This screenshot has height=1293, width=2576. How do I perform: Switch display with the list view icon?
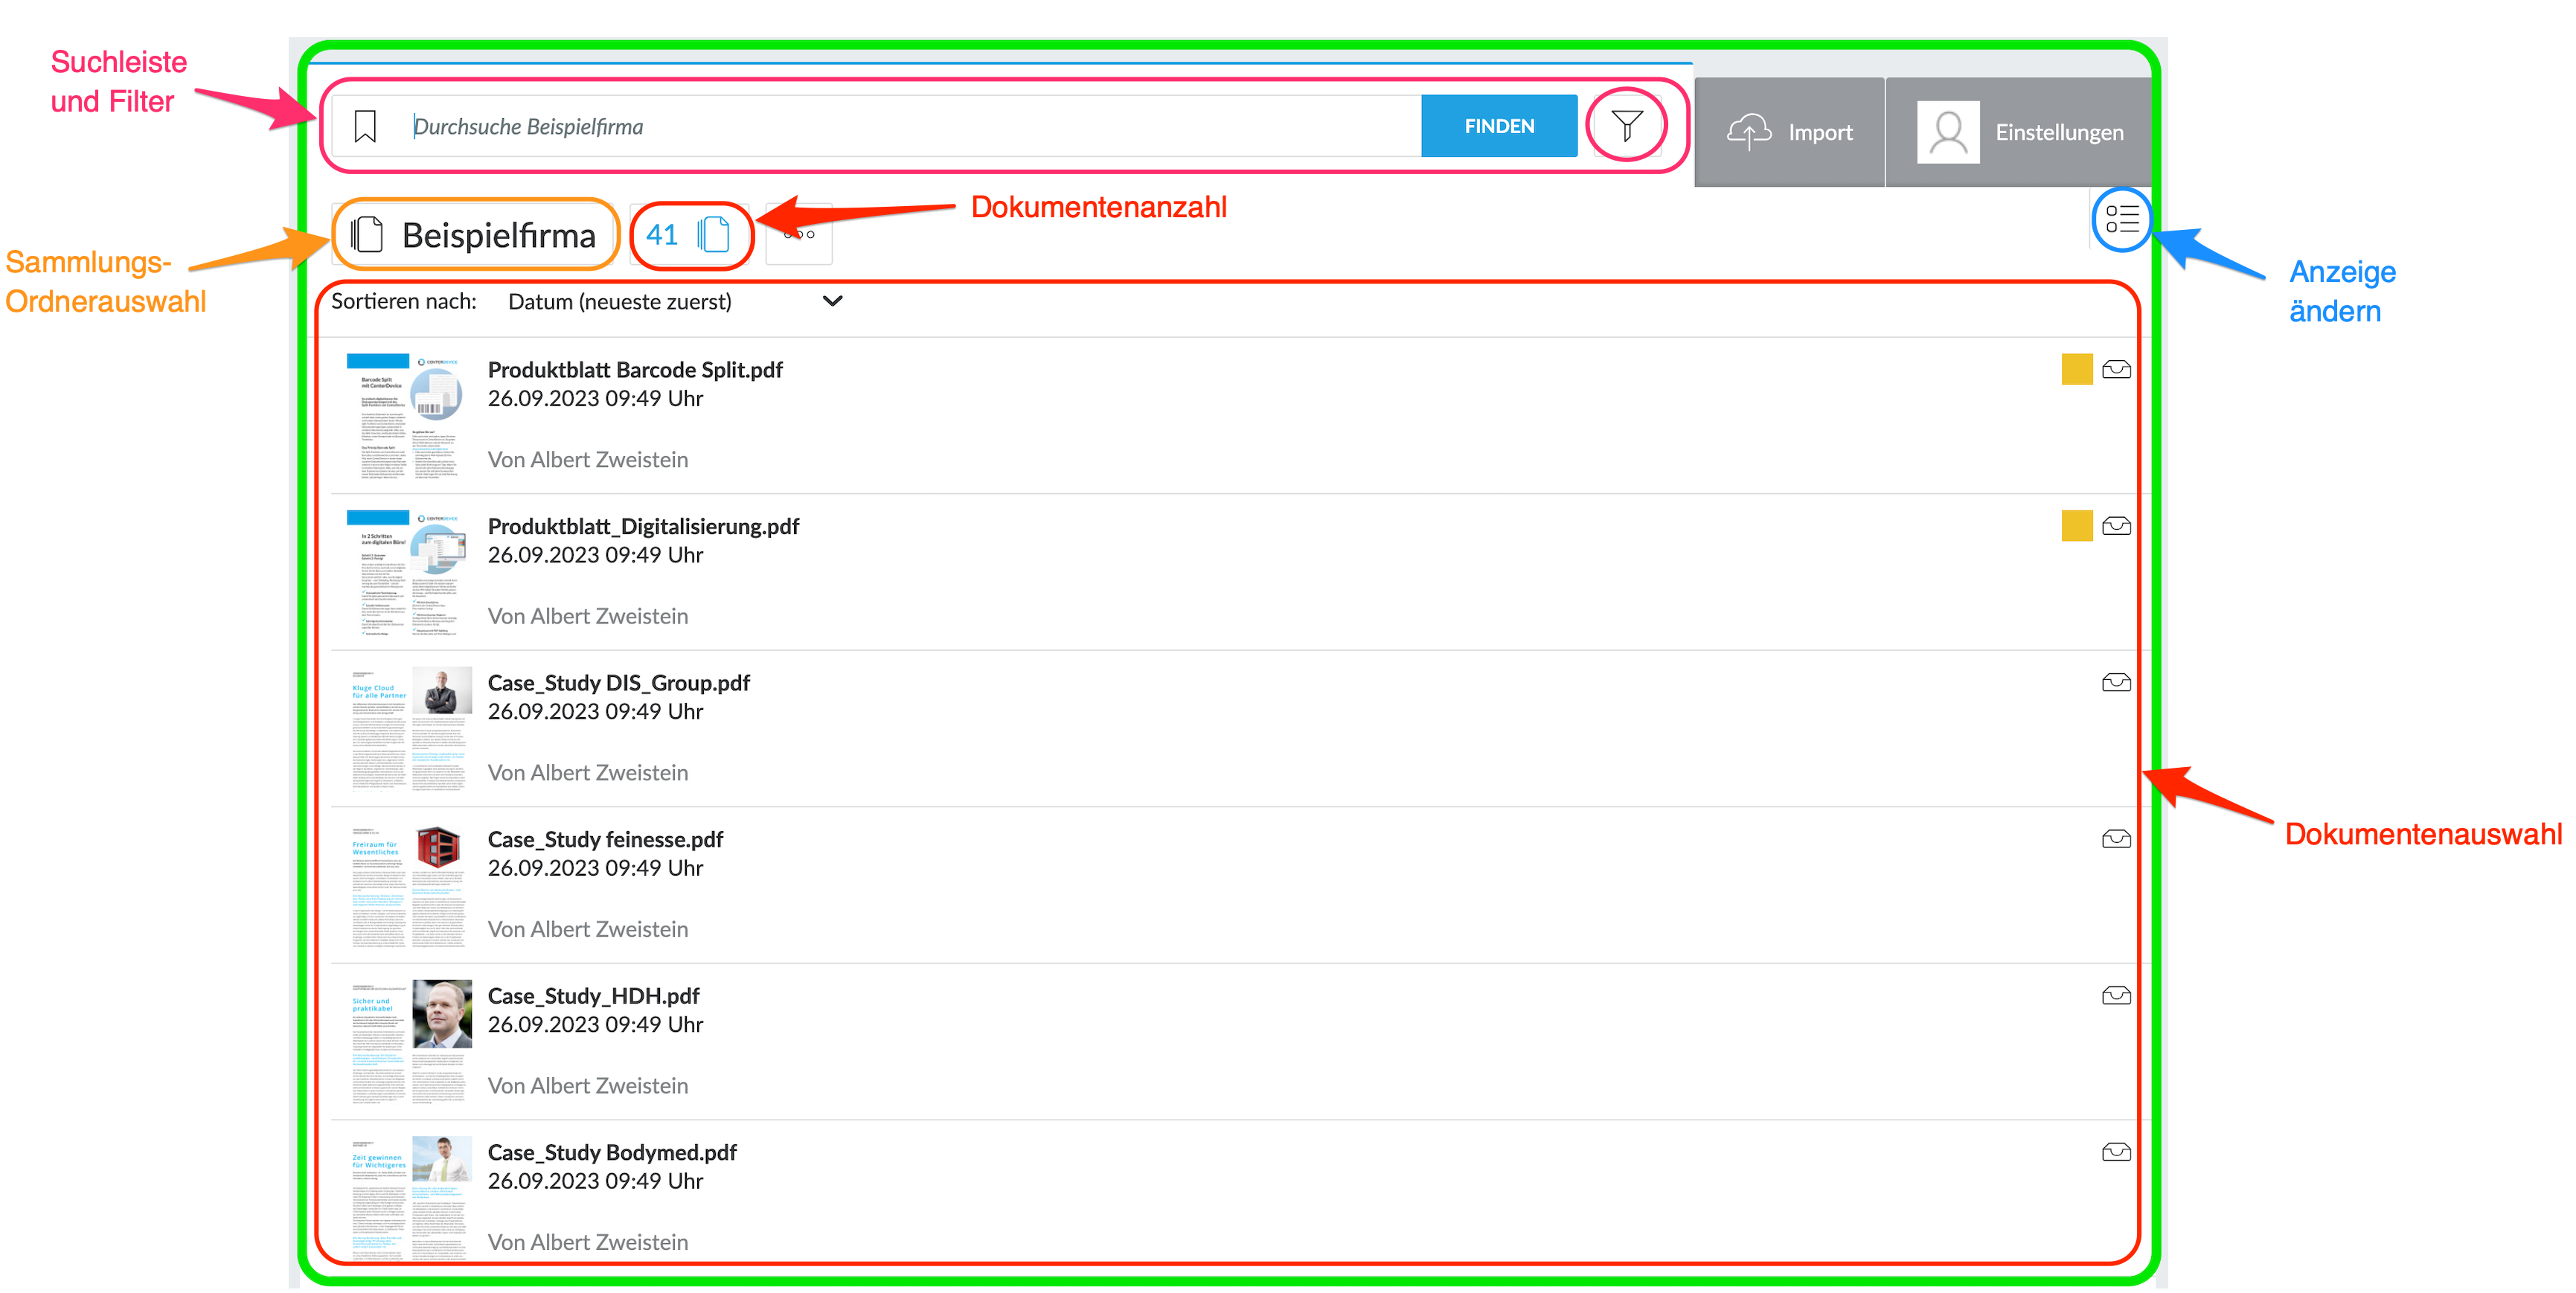2121,218
